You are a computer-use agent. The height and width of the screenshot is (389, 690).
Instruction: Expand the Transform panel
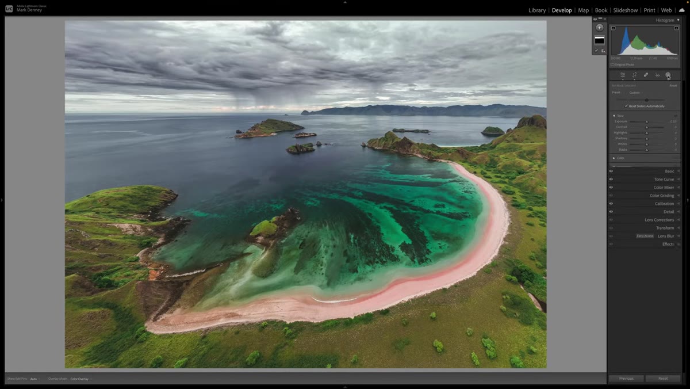678,228
